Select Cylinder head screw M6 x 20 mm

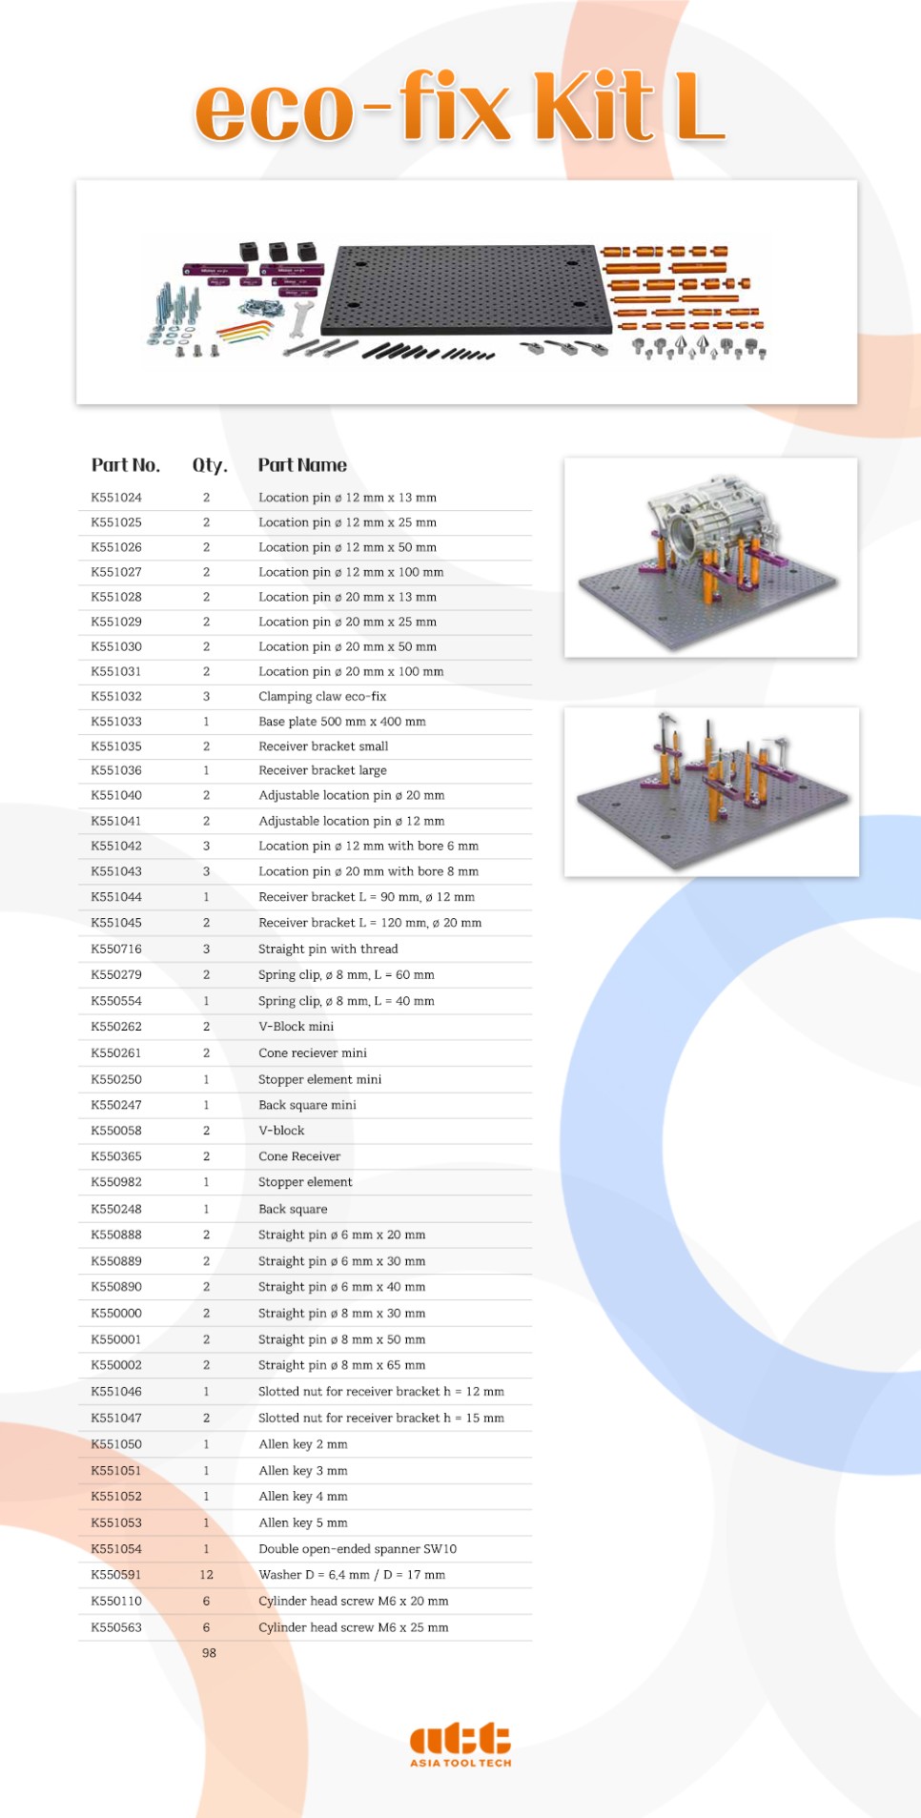tap(353, 1602)
